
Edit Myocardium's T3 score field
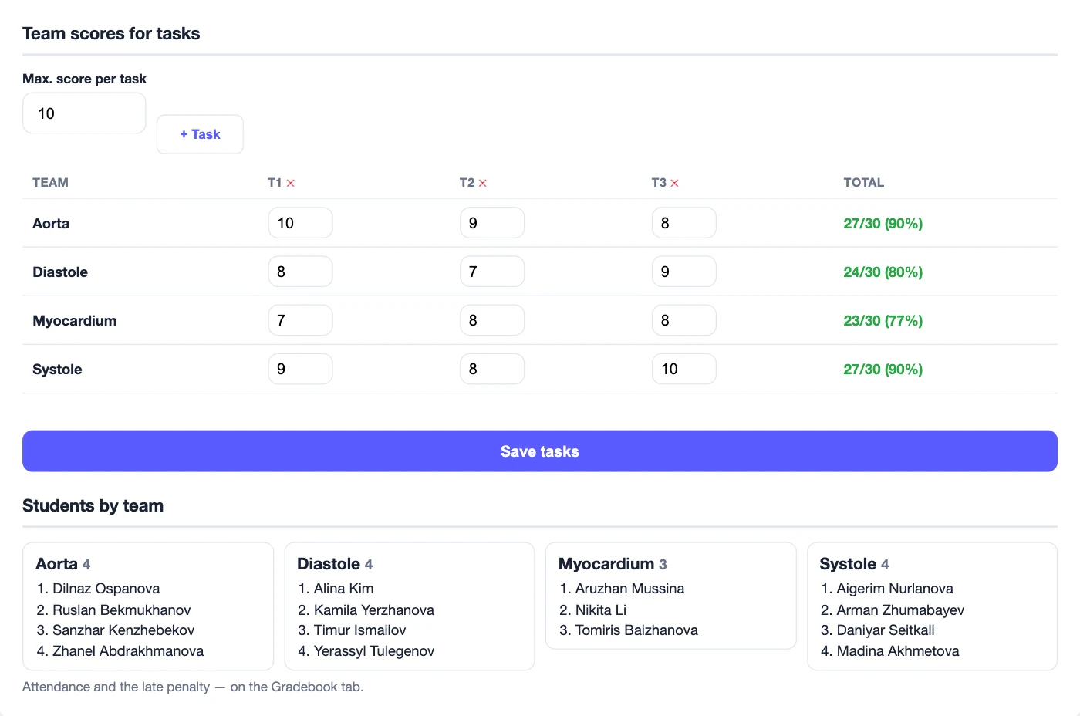click(x=684, y=320)
